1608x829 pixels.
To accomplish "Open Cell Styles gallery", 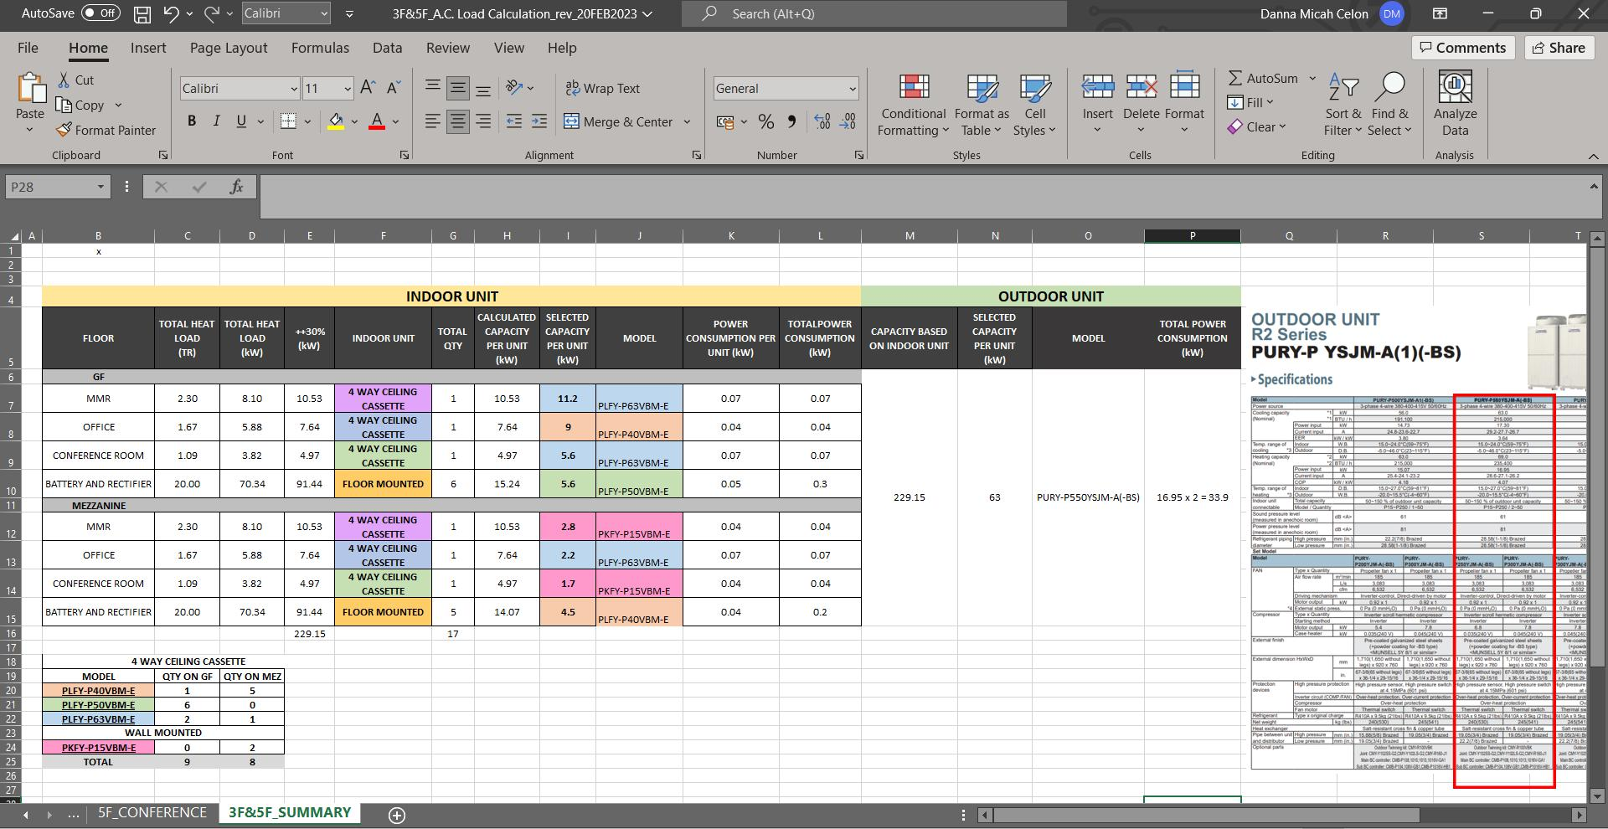I will [1035, 106].
